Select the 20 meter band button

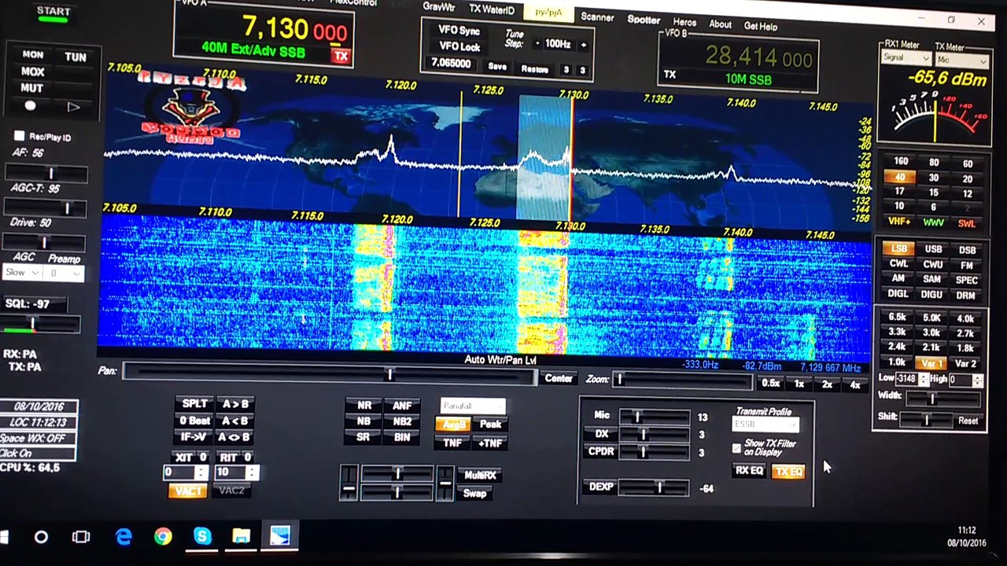967,178
